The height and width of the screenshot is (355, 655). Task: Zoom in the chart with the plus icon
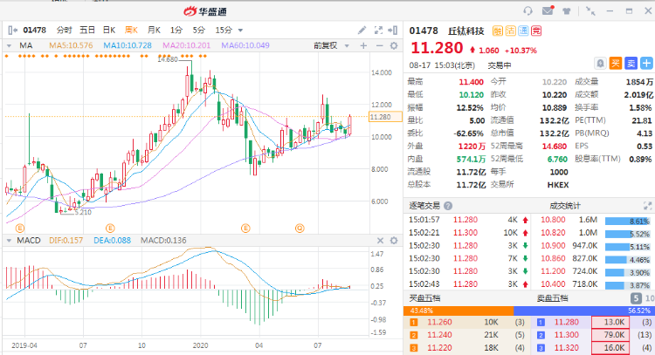click(x=363, y=45)
